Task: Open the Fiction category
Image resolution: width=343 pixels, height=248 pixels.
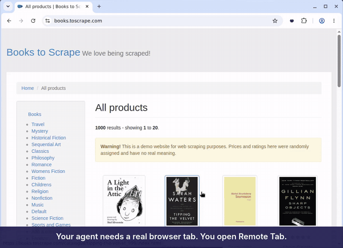Action: click(38, 178)
